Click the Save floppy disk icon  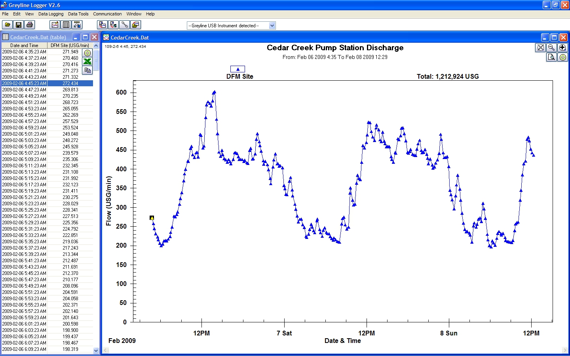[x=18, y=25]
